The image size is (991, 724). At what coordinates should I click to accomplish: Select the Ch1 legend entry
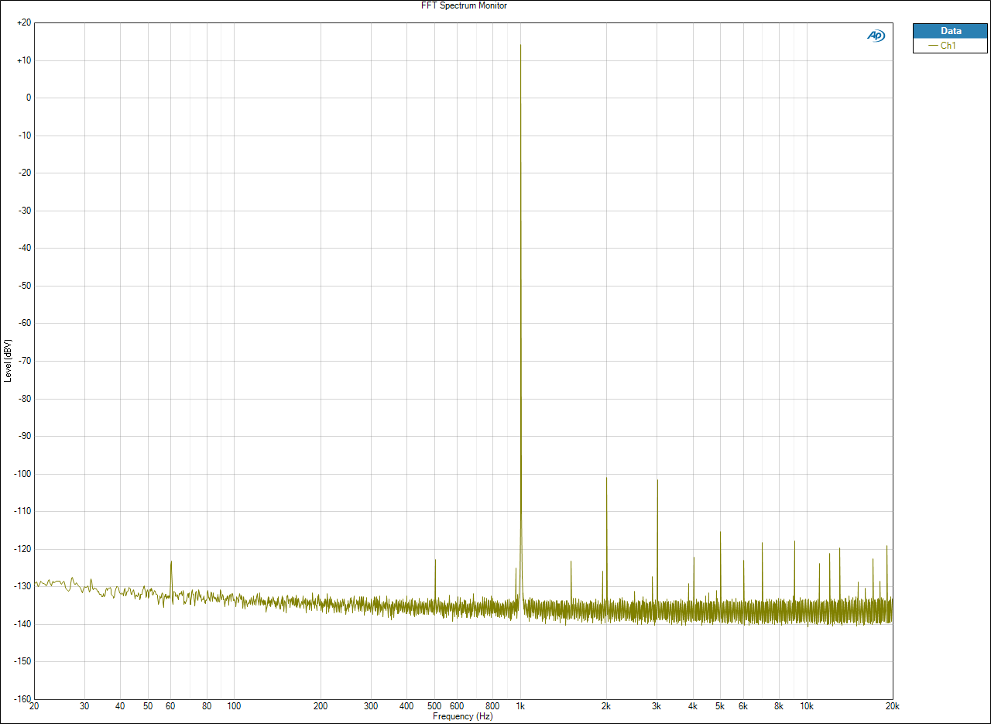950,46
